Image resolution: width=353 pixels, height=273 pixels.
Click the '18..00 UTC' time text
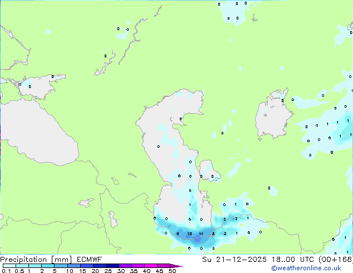pyautogui.click(x=293, y=260)
